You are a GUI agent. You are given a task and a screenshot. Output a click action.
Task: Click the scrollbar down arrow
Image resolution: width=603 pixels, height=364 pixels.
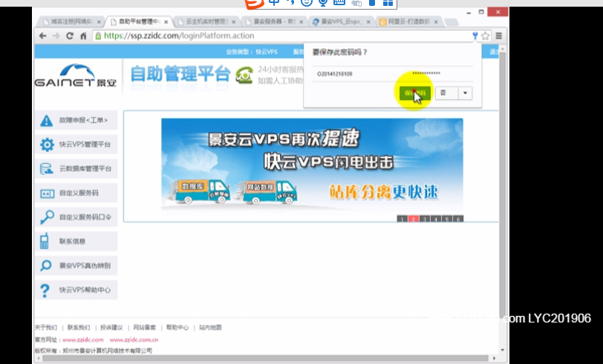pos(502,350)
